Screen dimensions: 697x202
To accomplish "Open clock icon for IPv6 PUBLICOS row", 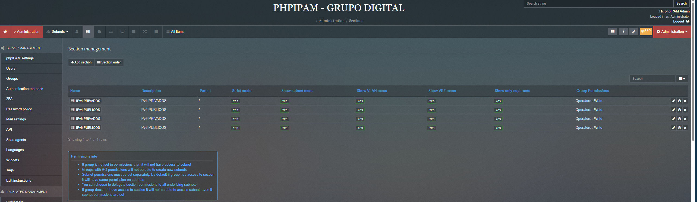I will 679,128.
